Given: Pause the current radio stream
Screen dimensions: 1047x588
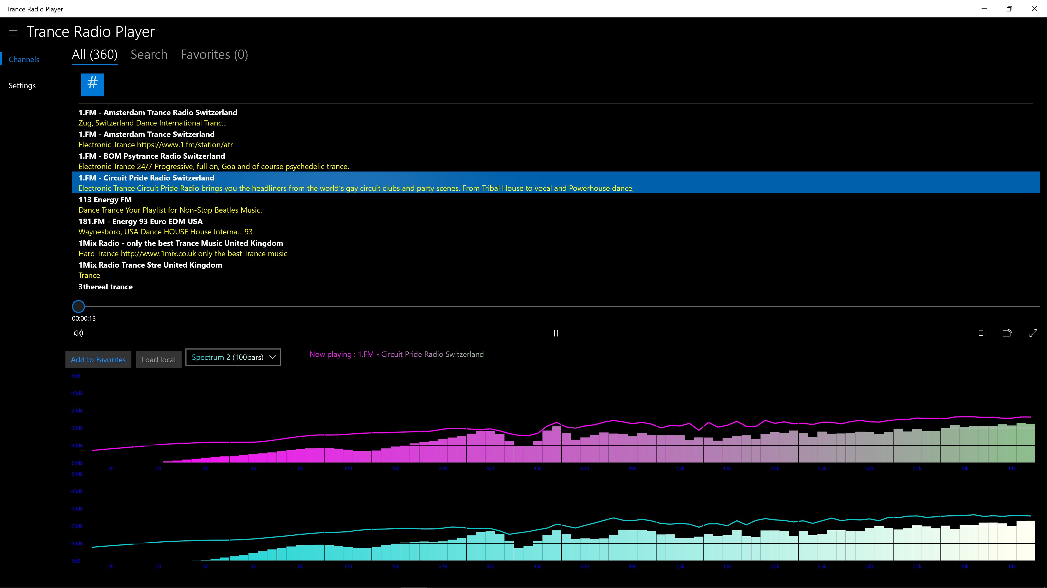Looking at the screenshot, I should pos(556,333).
